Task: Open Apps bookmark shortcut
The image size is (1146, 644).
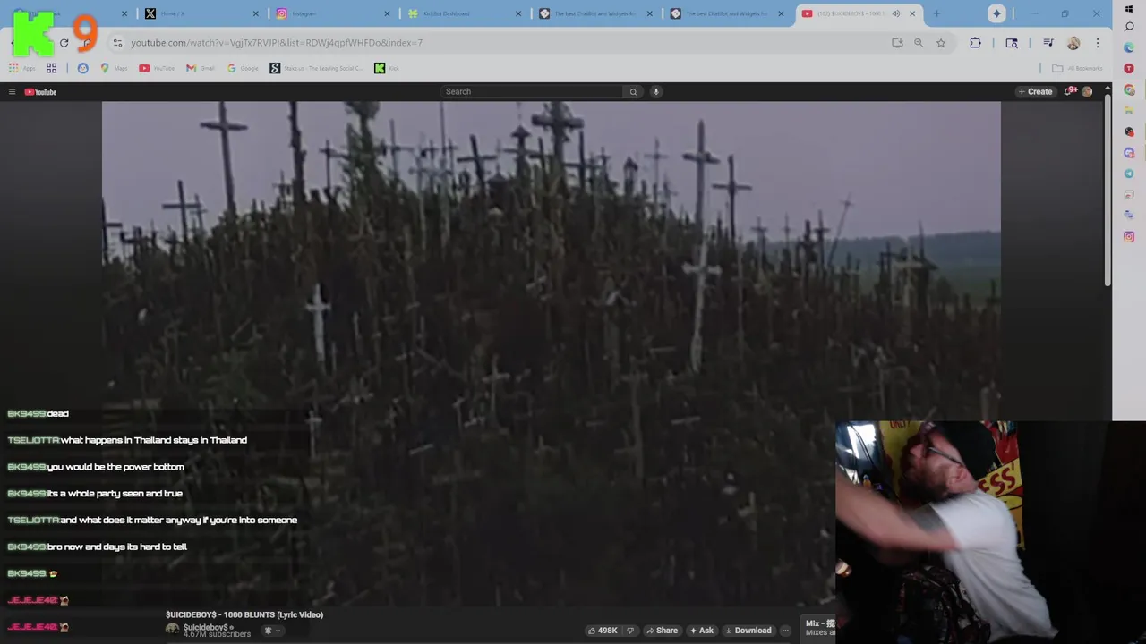Action: tap(21, 68)
